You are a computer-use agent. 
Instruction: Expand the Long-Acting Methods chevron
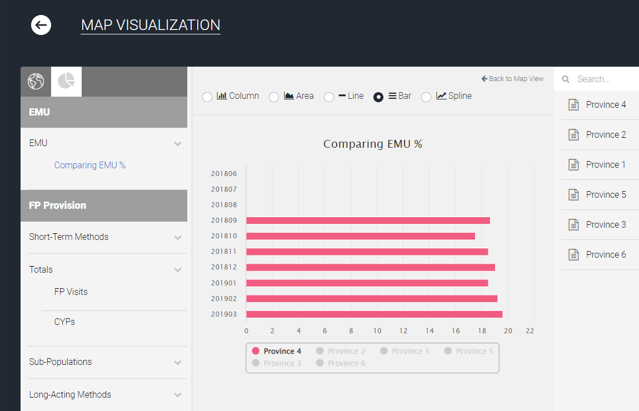pyautogui.click(x=178, y=395)
